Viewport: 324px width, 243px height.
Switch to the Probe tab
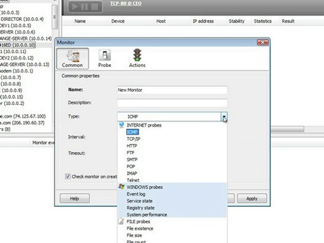[105, 58]
